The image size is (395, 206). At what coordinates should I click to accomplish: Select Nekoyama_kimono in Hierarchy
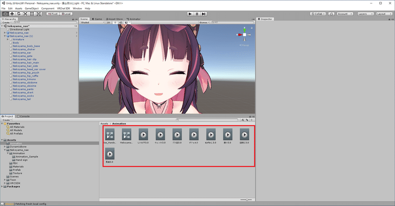click(x=24, y=79)
